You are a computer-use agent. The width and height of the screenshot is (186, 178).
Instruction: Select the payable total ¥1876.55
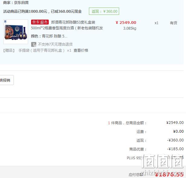coord(169,174)
